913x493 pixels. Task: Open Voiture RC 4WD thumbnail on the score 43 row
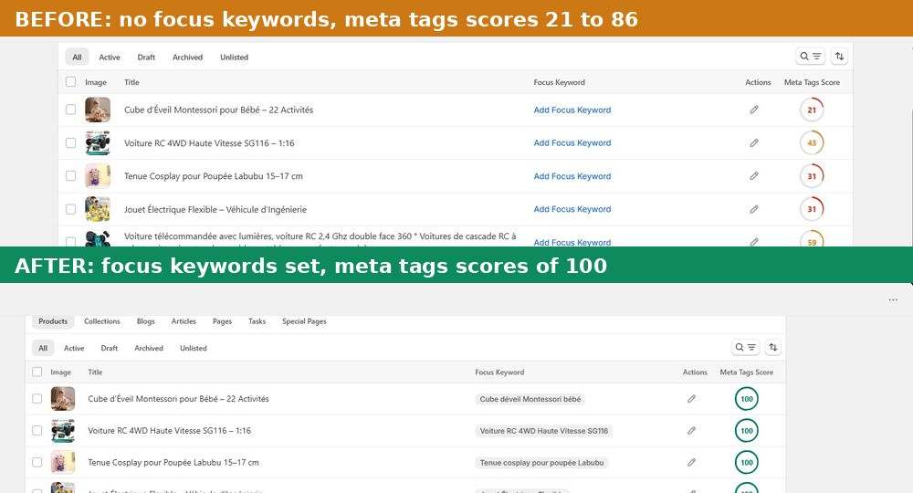tap(98, 142)
